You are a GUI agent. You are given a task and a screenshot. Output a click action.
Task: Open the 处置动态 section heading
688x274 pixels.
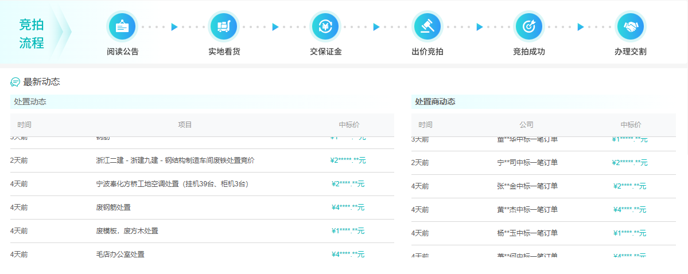coord(30,101)
